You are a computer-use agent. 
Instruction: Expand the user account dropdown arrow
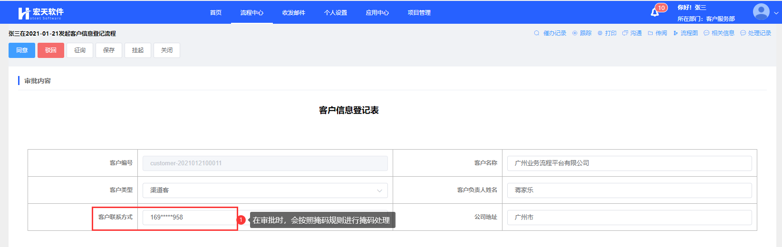[x=776, y=13]
